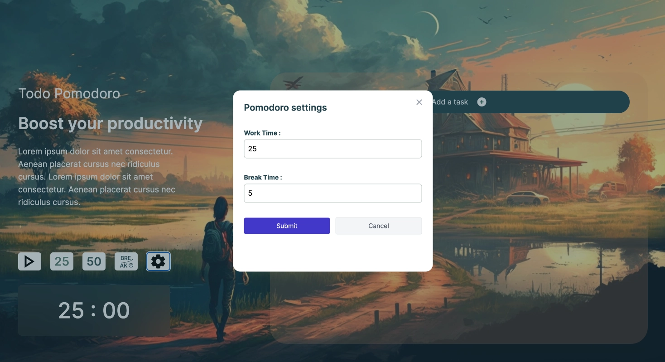Click the "Add a task" text
Image resolution: width=665 pixels, height=362 pixels.
[450, 102]
